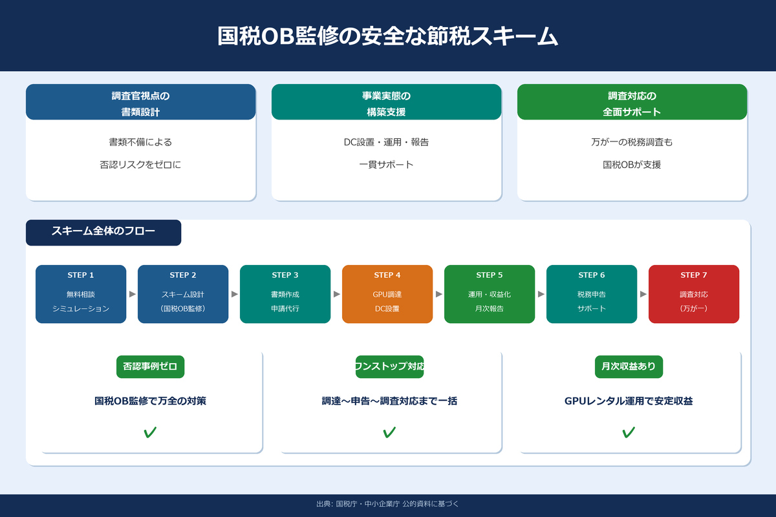Click the checkmark below 調達～申告～調査対応まで一括

pyautogui.click(x=389, y=432)
